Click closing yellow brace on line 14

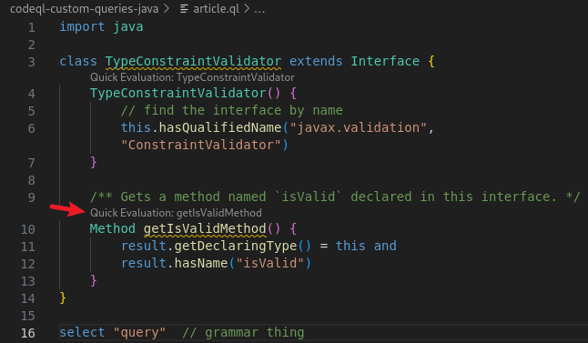point(63,298)
